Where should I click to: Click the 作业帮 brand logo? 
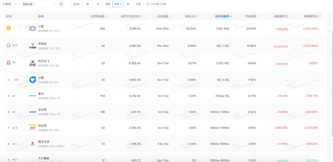point(33,128)
